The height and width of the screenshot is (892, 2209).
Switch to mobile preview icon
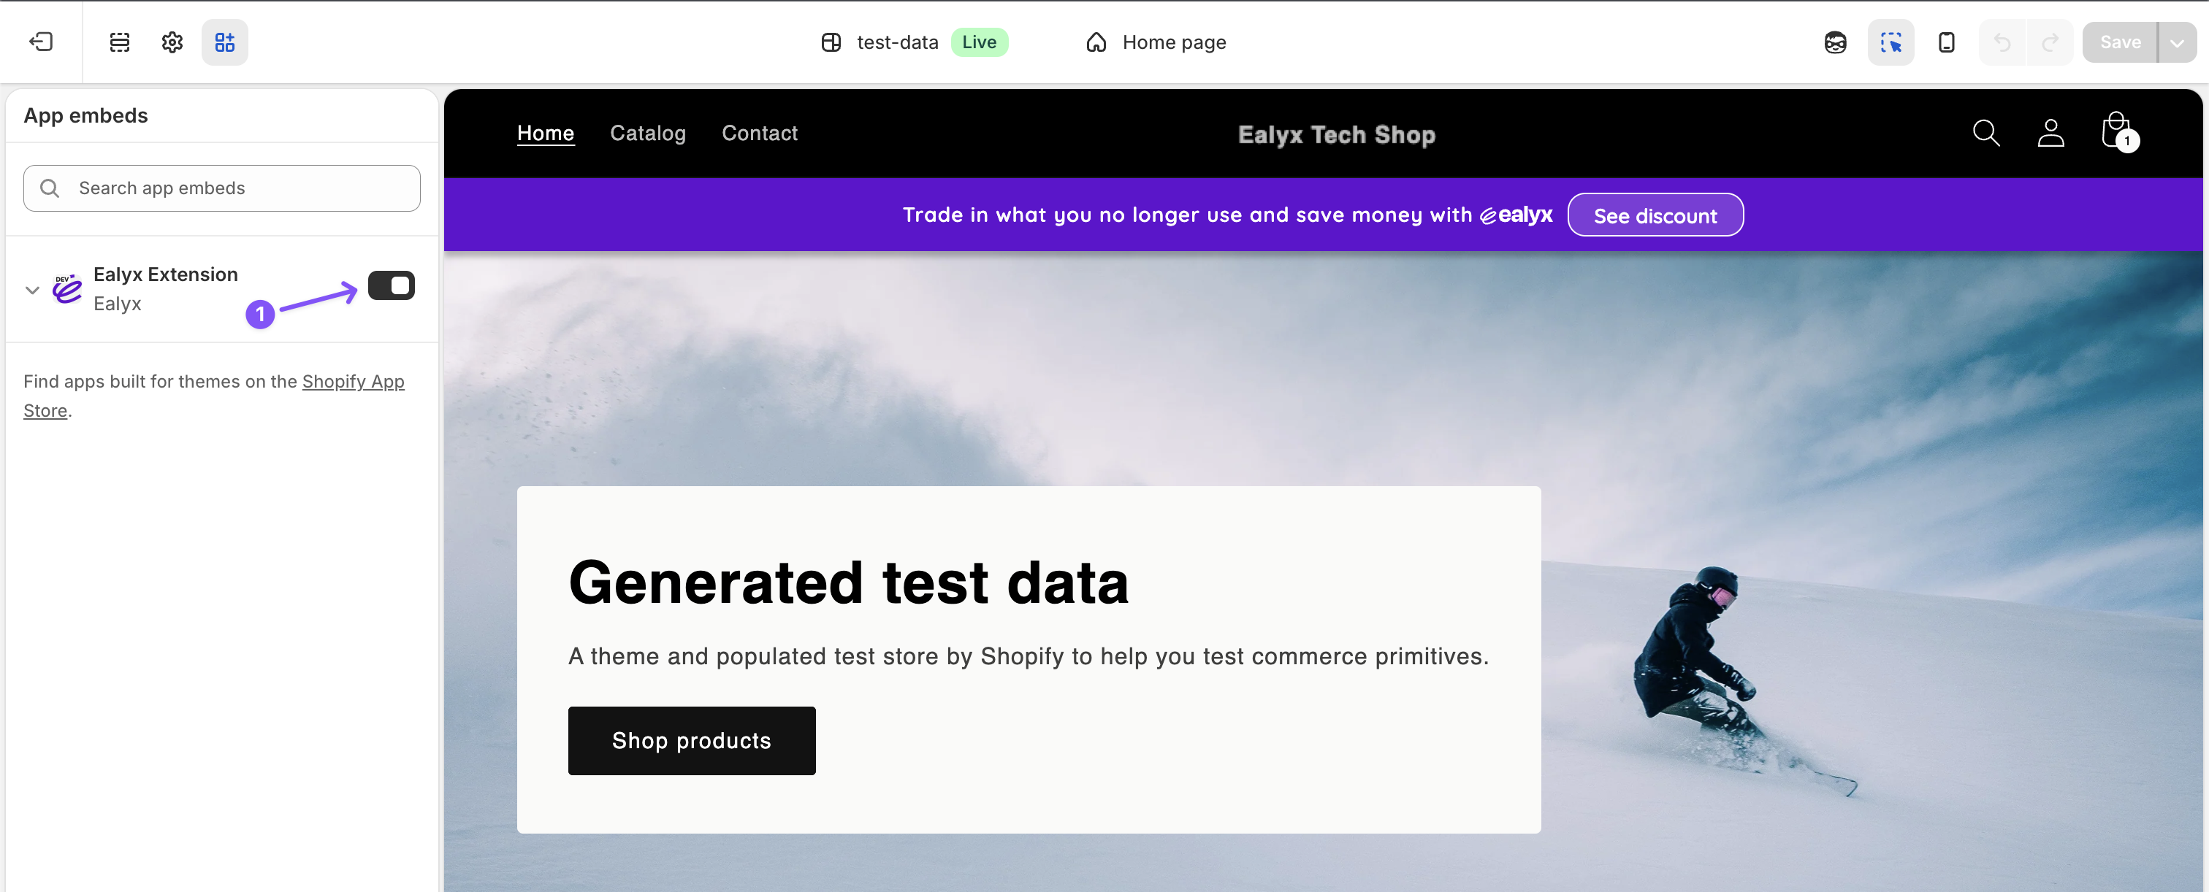(x=1946, y=42)
